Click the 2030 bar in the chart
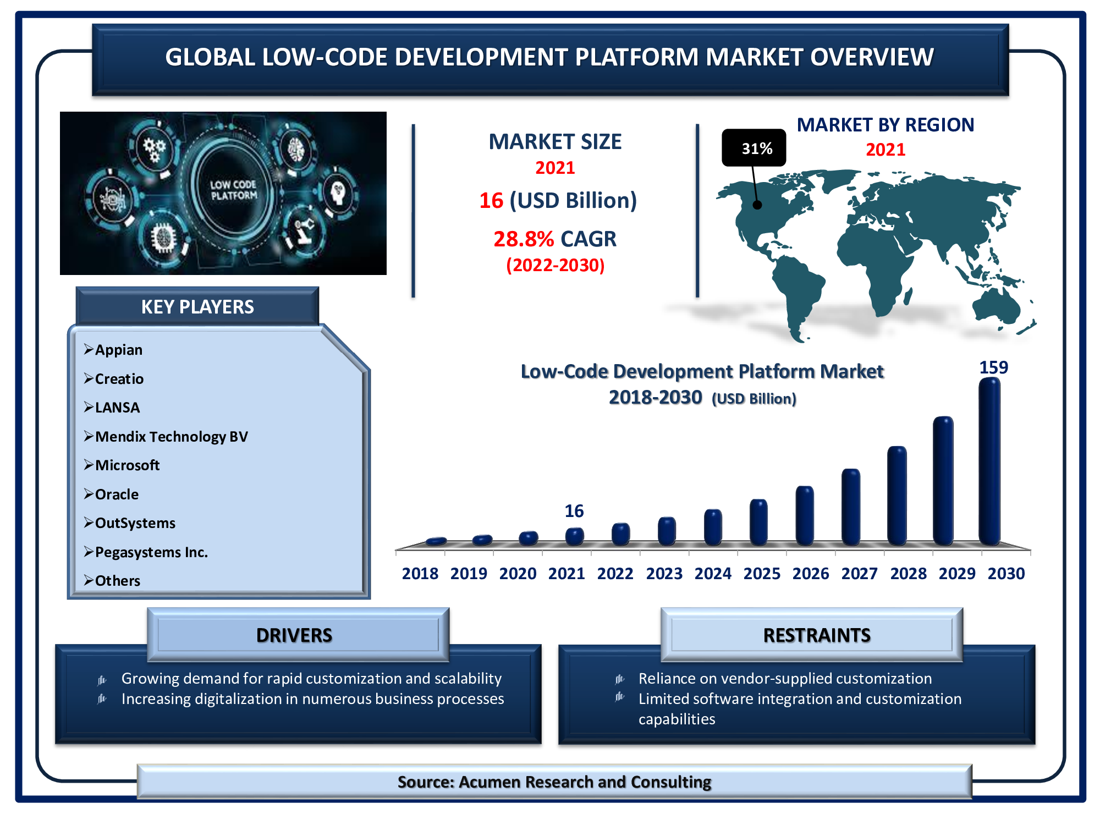 pyautogui.click(x=989, y=461)
